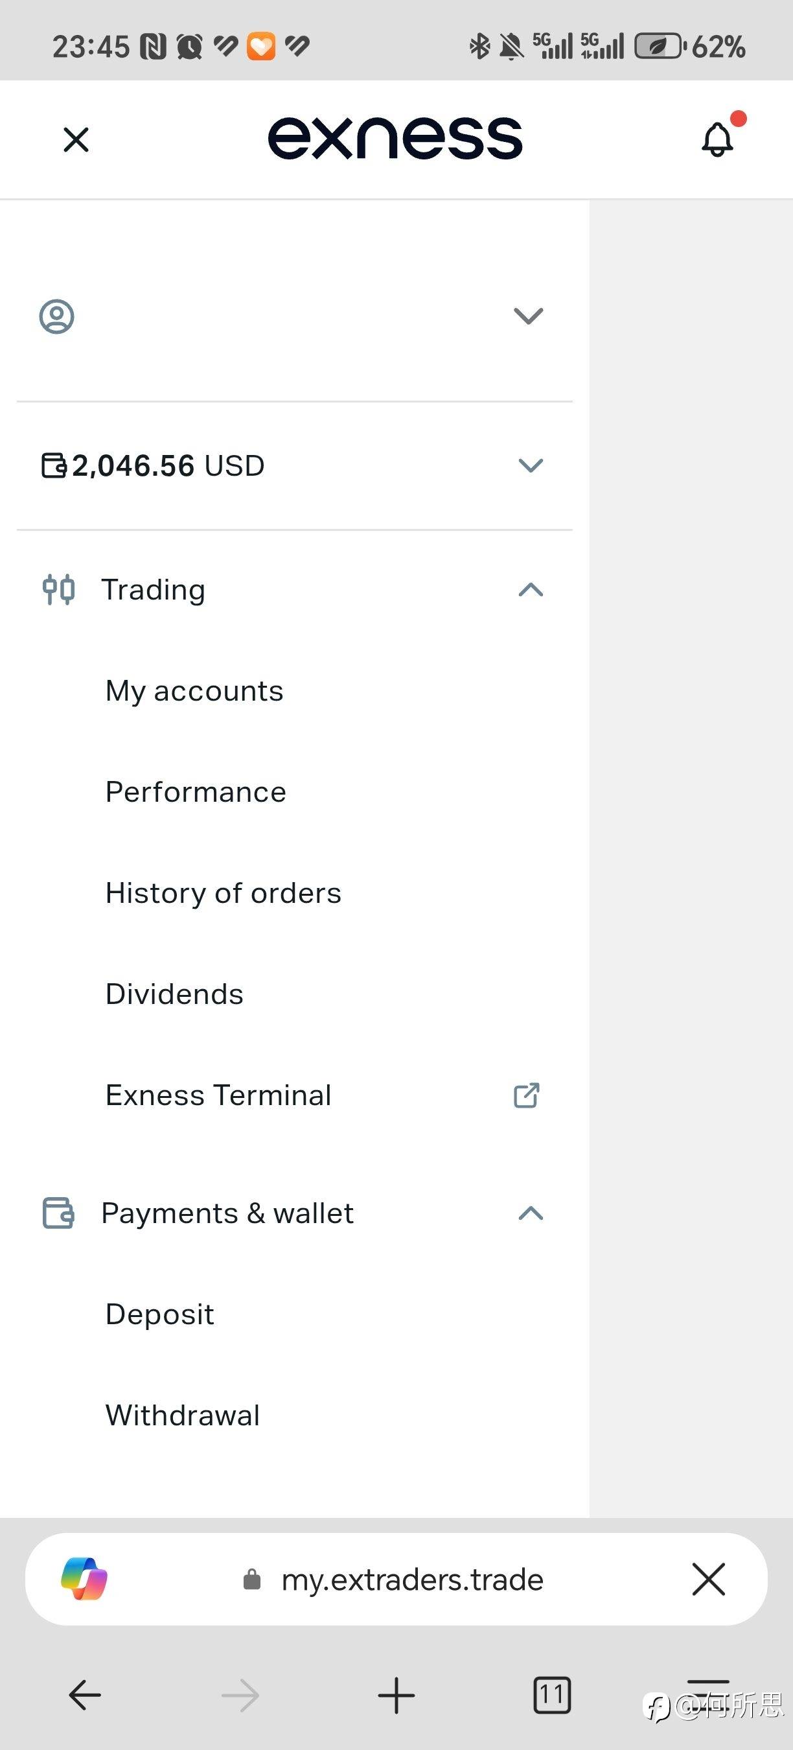Select the Deposit option

click(x=159, y=1314)
